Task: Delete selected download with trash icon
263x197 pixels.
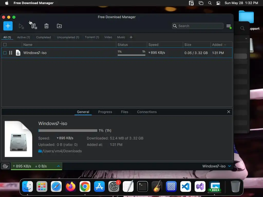Action: tap(46, 26)
